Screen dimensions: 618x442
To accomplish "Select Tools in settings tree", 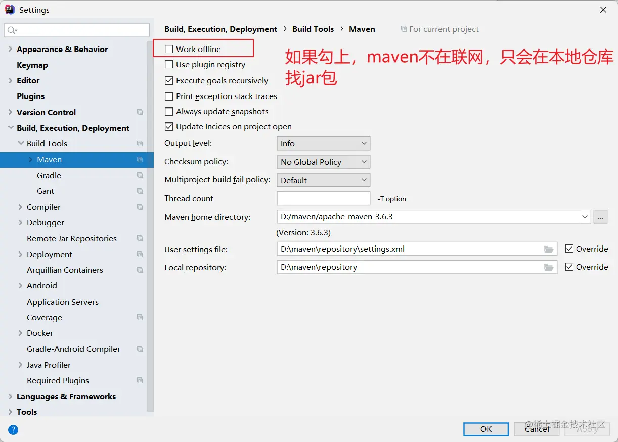I will pyautogui.click(x=27, y=412).
